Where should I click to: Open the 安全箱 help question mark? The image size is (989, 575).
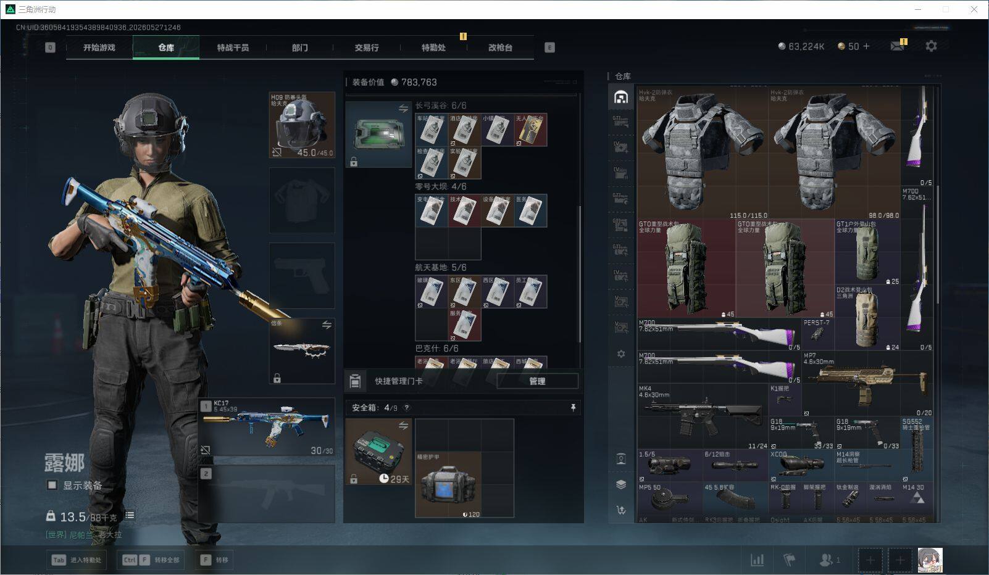pos(406,408)
